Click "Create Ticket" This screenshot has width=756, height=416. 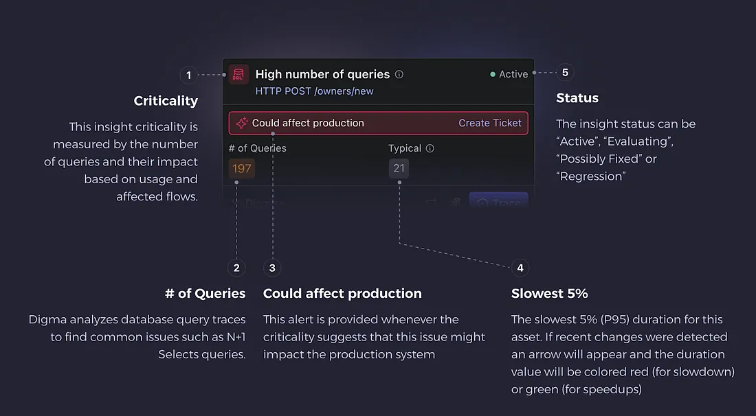pos(489,123)
